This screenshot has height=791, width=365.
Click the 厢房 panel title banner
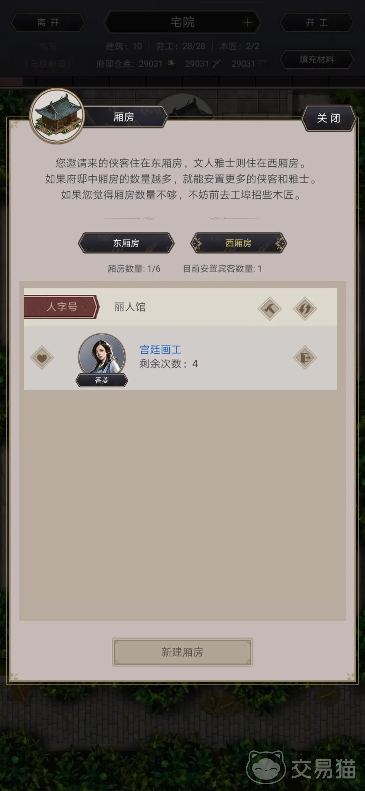(x=124, y=117)
